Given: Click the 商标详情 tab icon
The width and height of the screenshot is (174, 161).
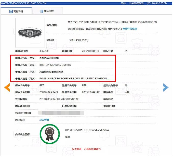Looking at the screenshot, I should pos(11,11).
